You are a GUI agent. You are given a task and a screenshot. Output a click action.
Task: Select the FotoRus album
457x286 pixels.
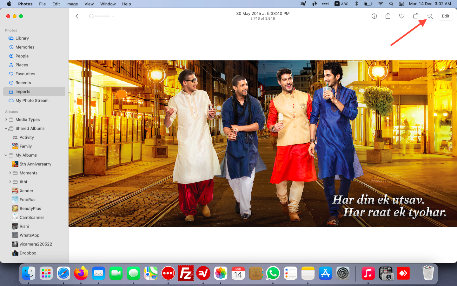34,200
